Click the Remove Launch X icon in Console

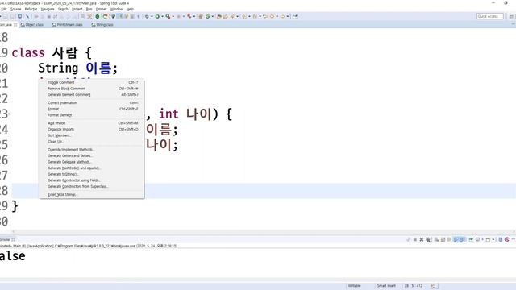tap(421, 240)
